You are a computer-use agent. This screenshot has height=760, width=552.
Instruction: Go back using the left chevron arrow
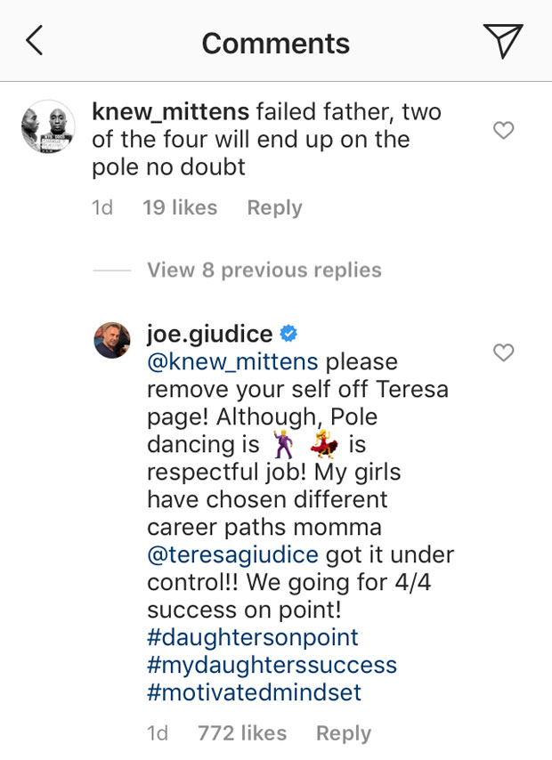click(x=35, y=41)
